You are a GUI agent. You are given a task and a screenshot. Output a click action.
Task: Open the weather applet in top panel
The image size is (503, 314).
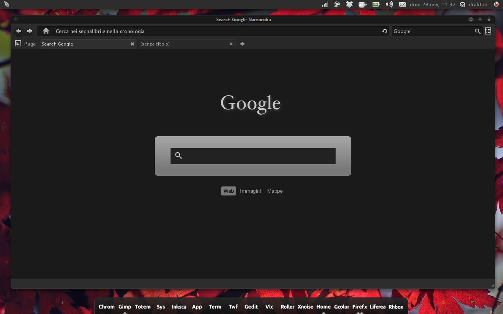coord(337,4)
